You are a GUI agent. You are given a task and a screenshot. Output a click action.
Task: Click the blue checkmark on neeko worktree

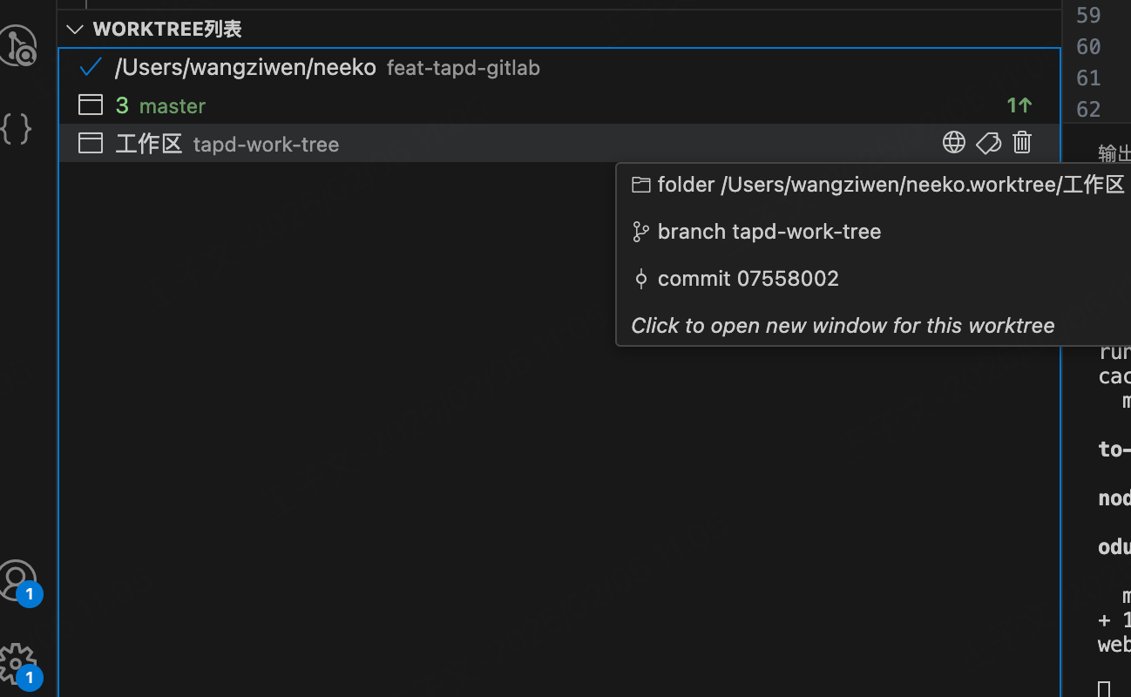91,67
